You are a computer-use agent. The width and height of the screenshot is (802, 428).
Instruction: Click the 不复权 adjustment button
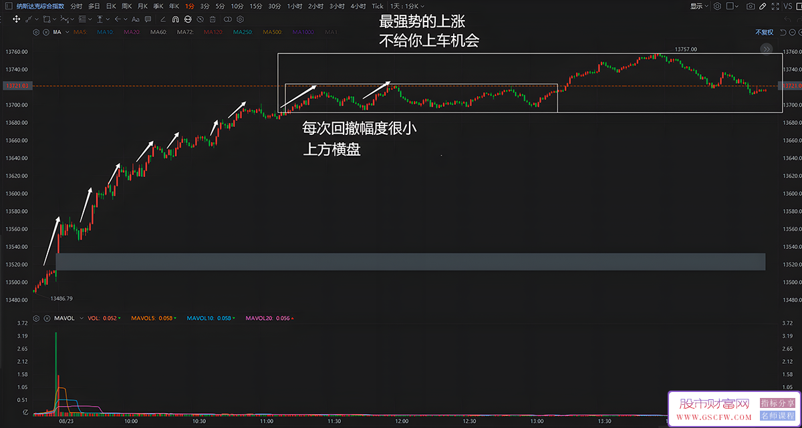click(x=764, y=32)
